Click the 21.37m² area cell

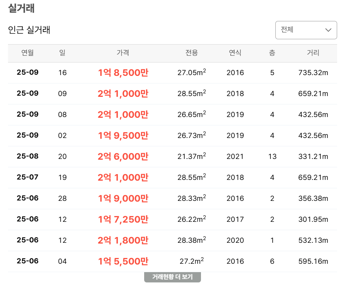(192, 156)
